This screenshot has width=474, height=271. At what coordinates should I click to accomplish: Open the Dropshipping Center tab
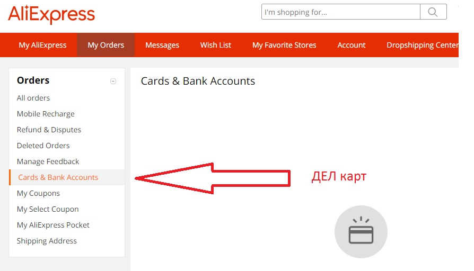point(423,45)
